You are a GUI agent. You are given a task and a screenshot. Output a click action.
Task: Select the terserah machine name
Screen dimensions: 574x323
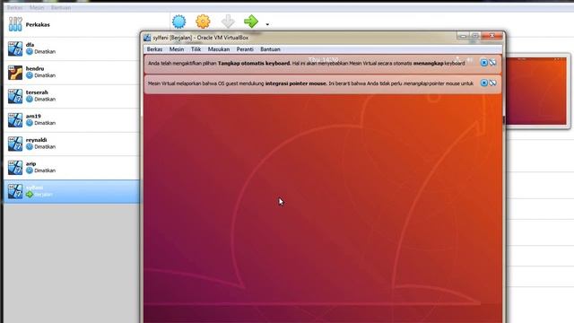37,92
